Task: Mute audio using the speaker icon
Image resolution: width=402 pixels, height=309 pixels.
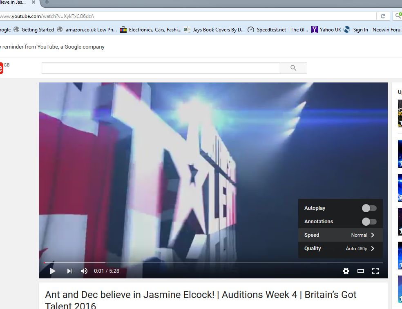Action: coord(84,271)
